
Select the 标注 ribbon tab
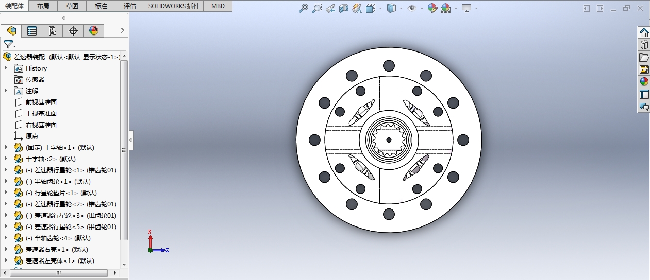pyautogui.click(x=101, y=6)
